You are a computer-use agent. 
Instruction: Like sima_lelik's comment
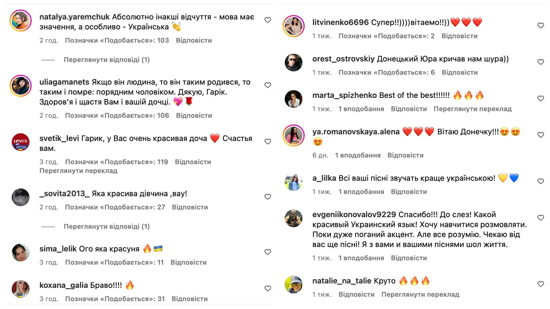[268, 252]
